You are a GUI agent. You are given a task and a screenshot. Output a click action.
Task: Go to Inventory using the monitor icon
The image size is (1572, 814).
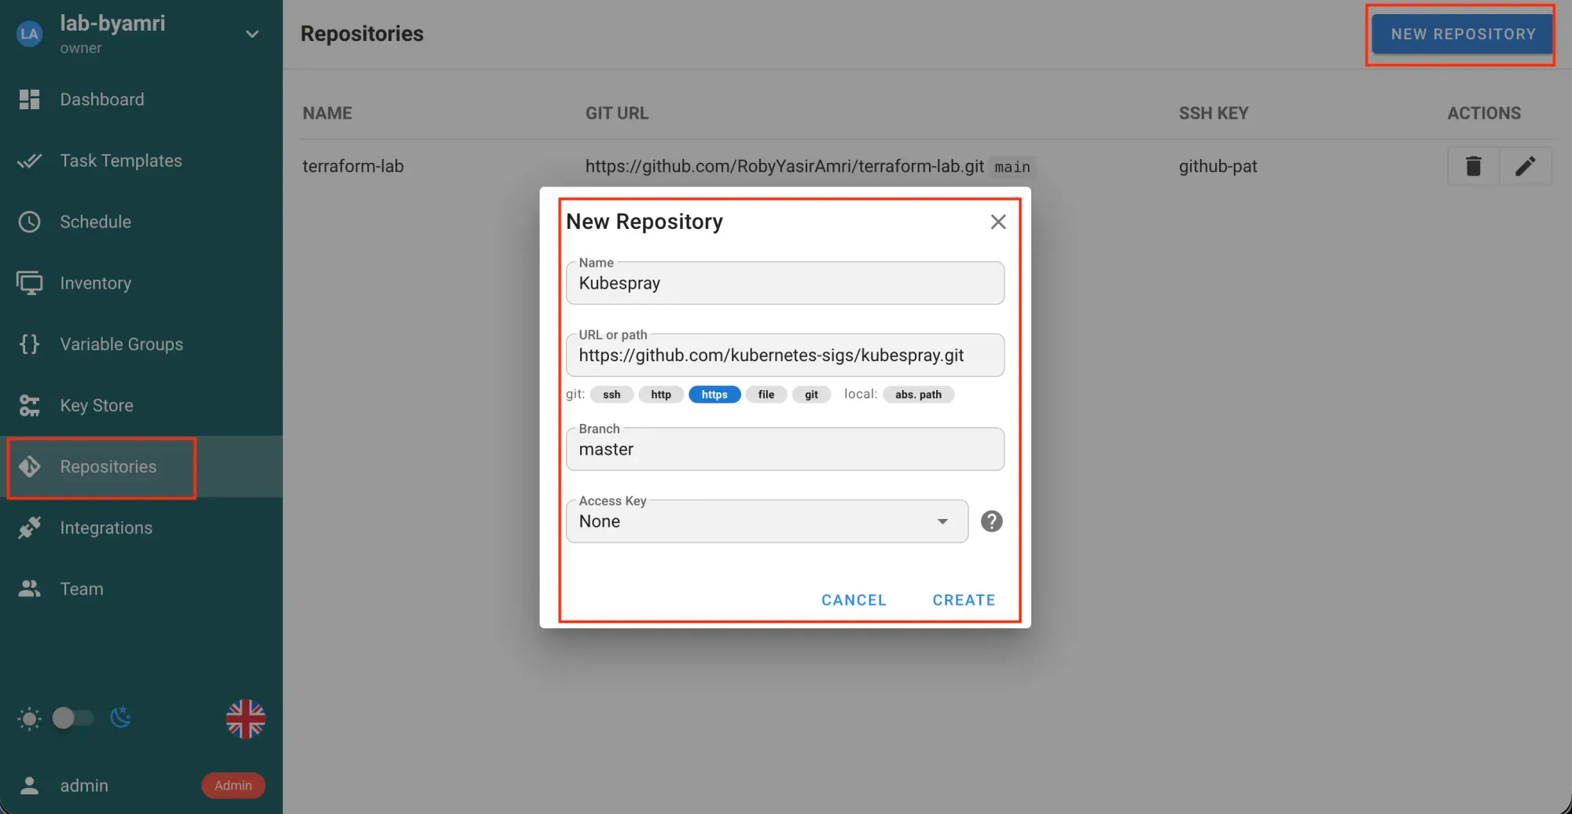[29, 283]
